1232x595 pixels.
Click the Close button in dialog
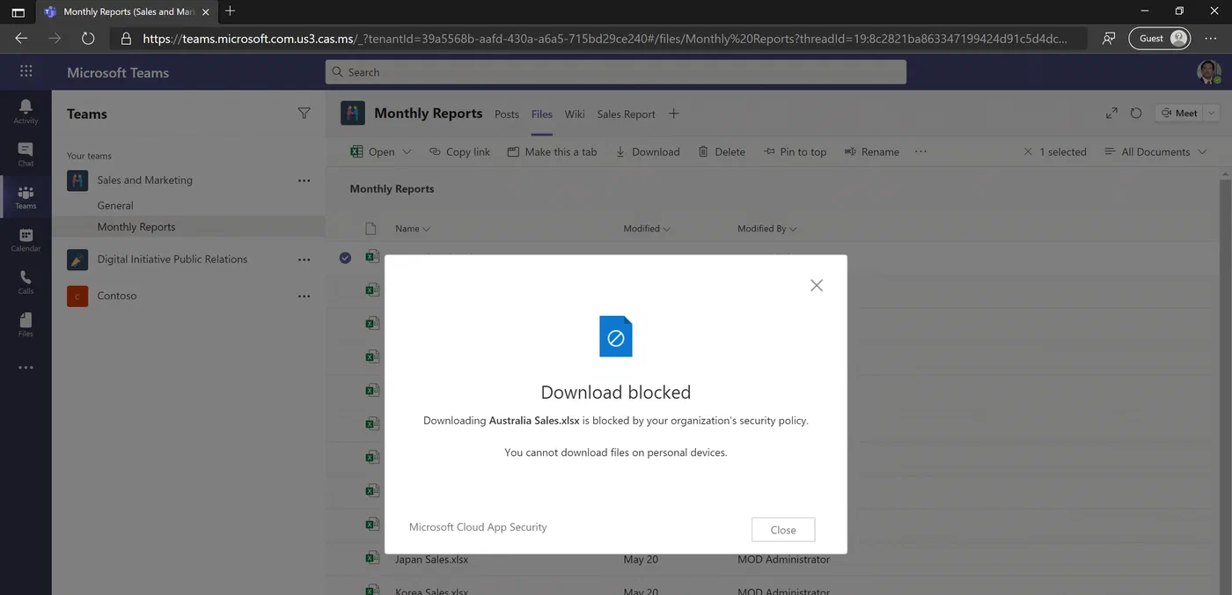click(x=783, y=530)
